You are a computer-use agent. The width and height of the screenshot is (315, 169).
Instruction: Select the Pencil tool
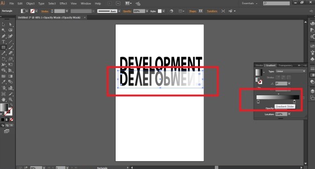pyautogui.click(x=3, y=53)
